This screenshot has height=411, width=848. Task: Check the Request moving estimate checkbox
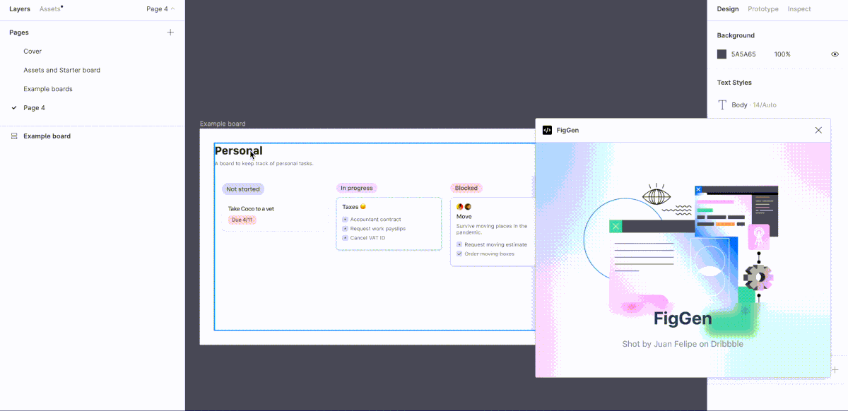click(459, 244)
